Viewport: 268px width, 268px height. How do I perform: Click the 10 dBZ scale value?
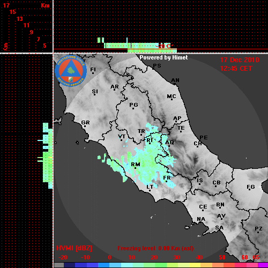tap(132, 257)
